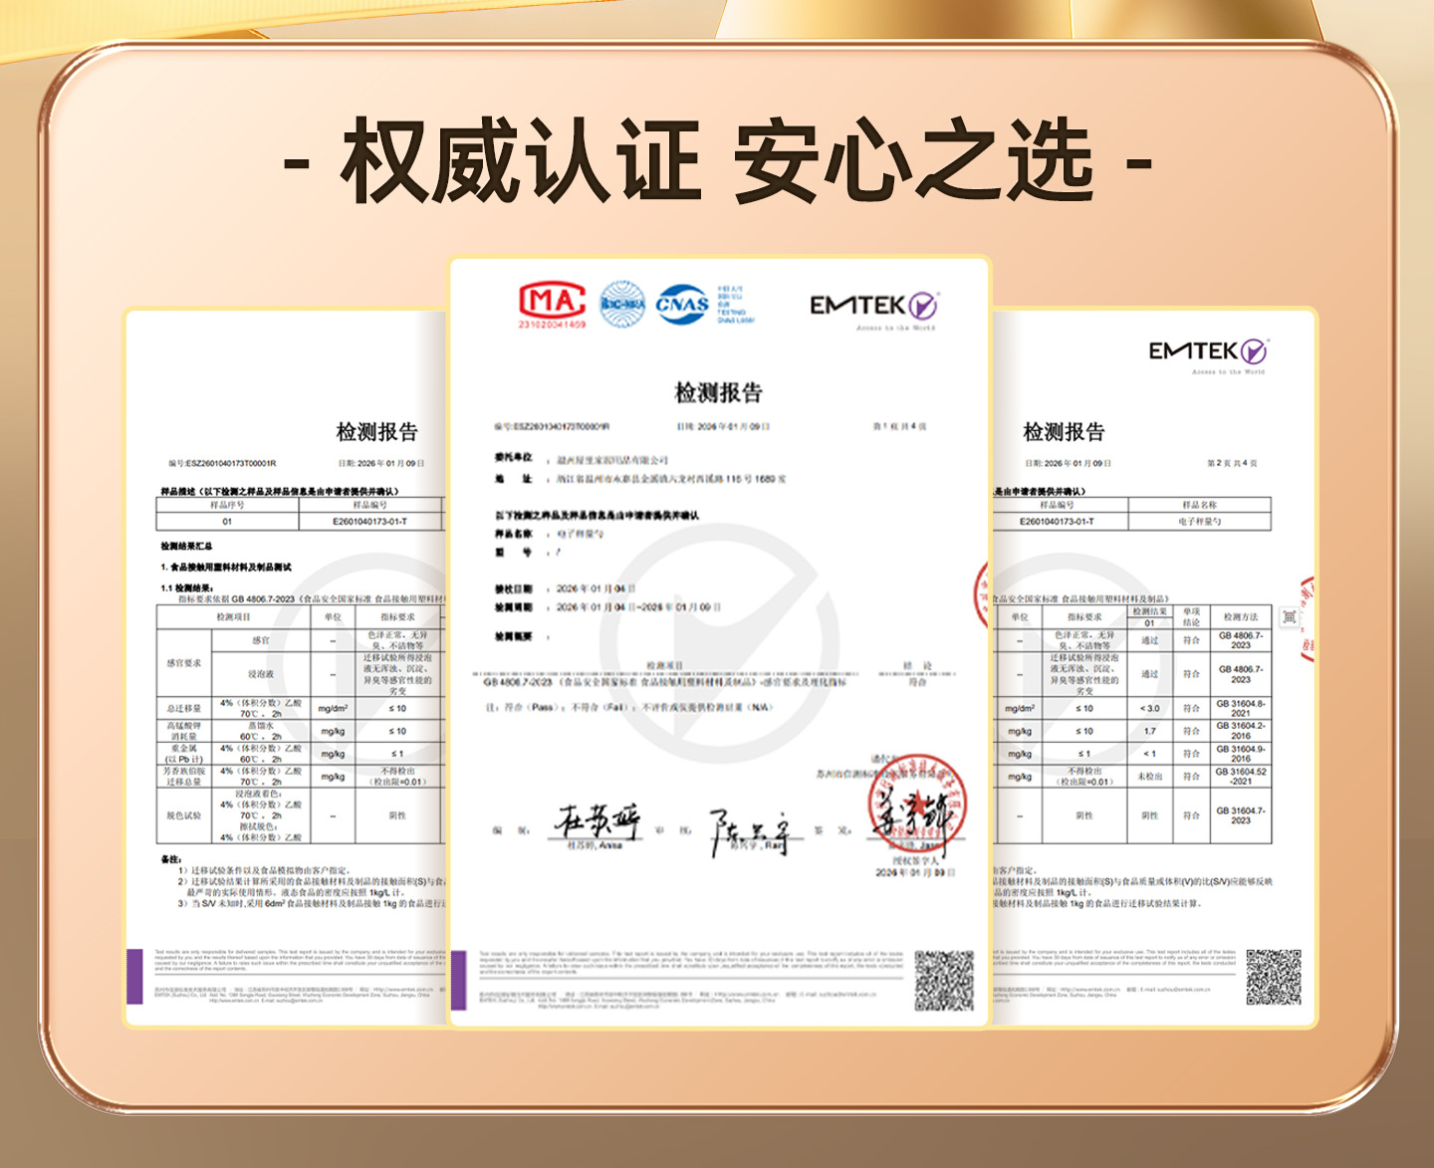
Task: Click the ilac-MRA globe logo
Action: pyautogui.click(x=622, y=304)
